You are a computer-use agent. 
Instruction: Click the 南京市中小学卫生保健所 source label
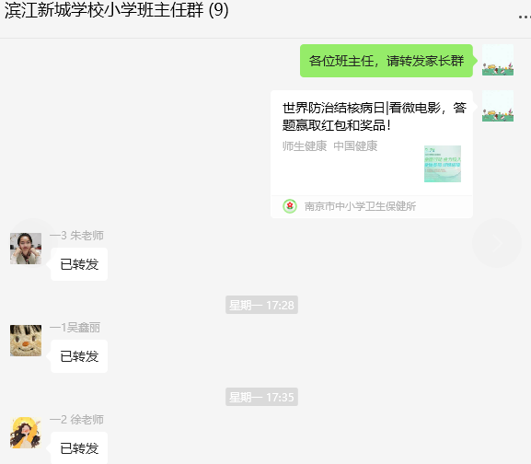360,206
